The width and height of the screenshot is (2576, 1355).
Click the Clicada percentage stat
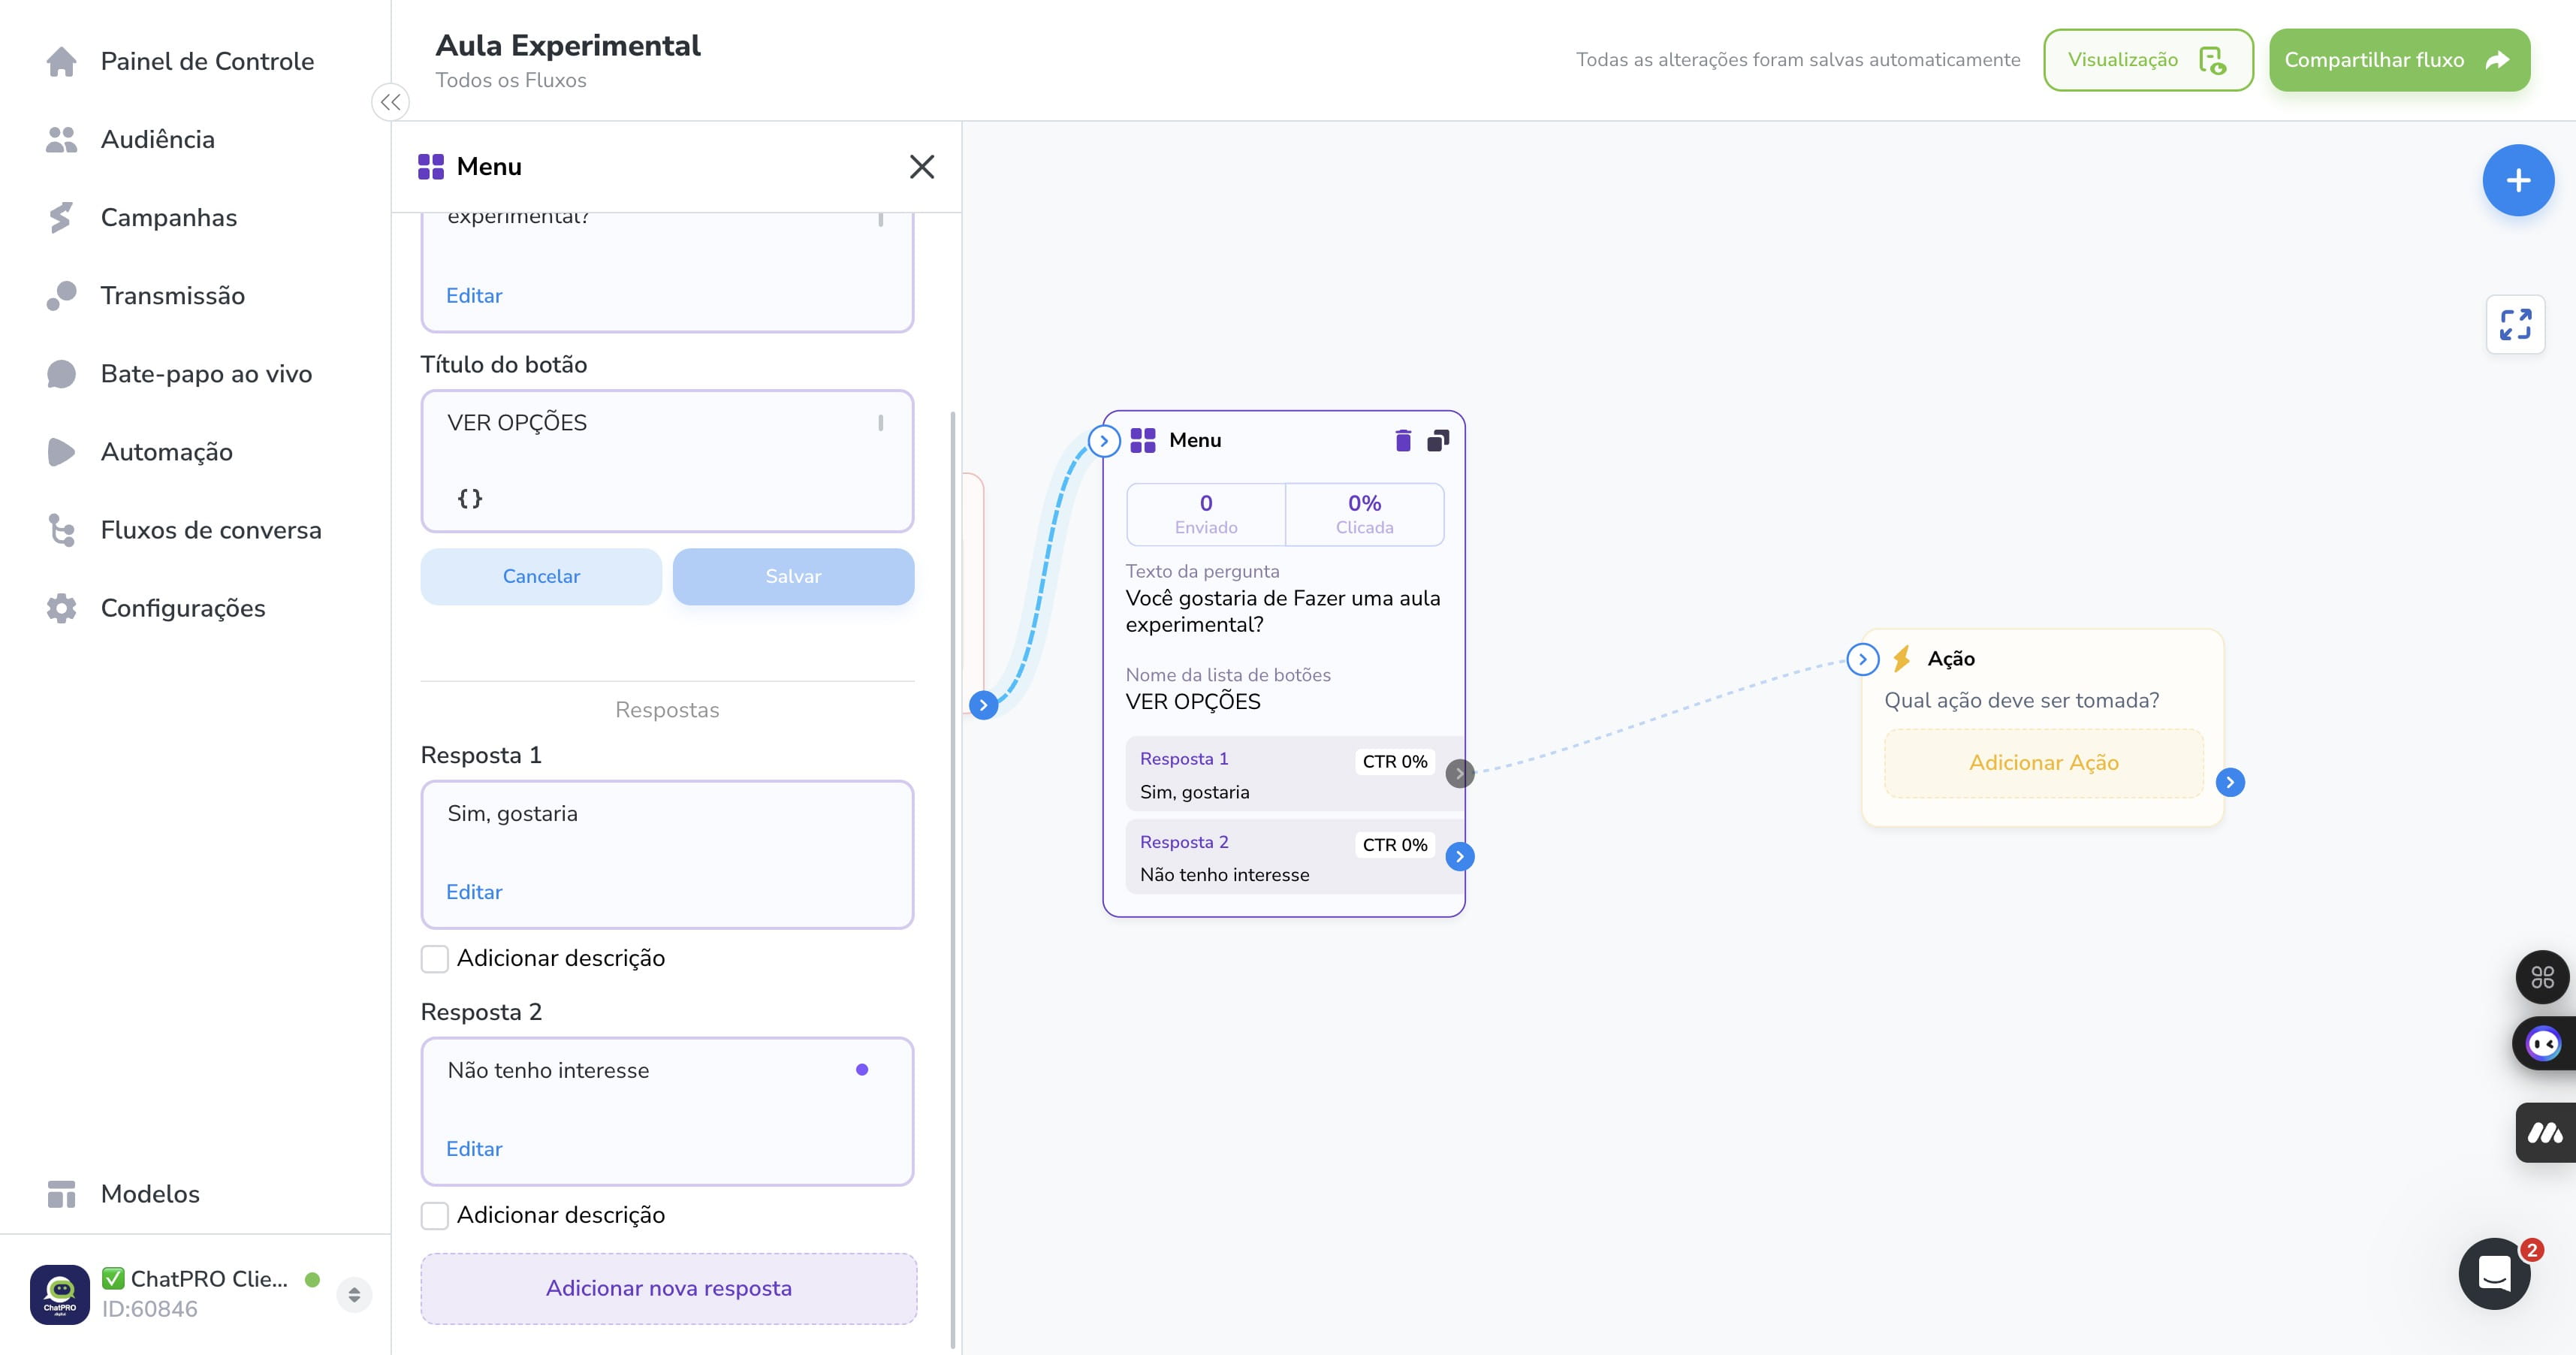point(1364,514)
